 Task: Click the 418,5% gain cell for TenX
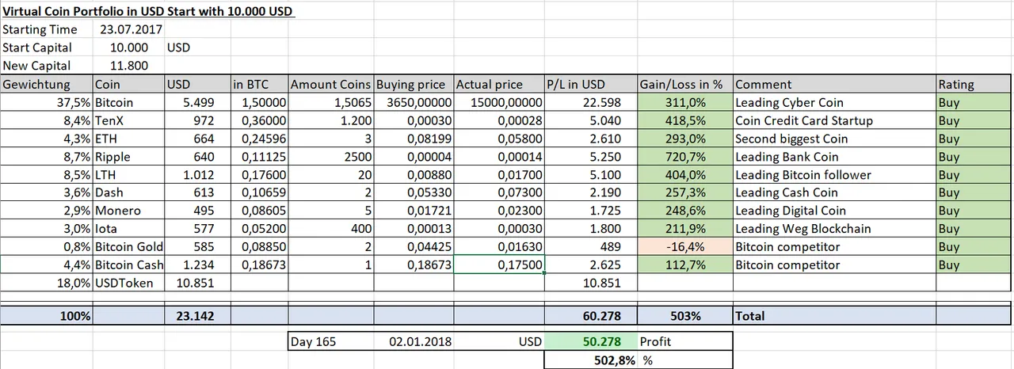(685, 120)
